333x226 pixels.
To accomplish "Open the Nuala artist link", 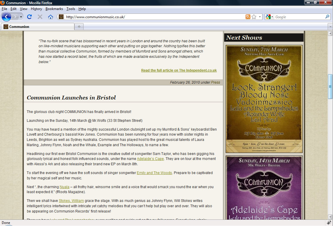I will 64,187.
